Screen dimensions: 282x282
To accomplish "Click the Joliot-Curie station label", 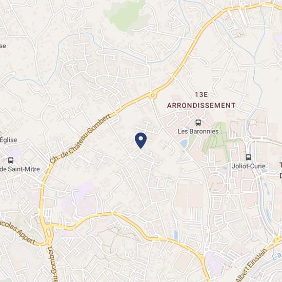I will [248, 166].
